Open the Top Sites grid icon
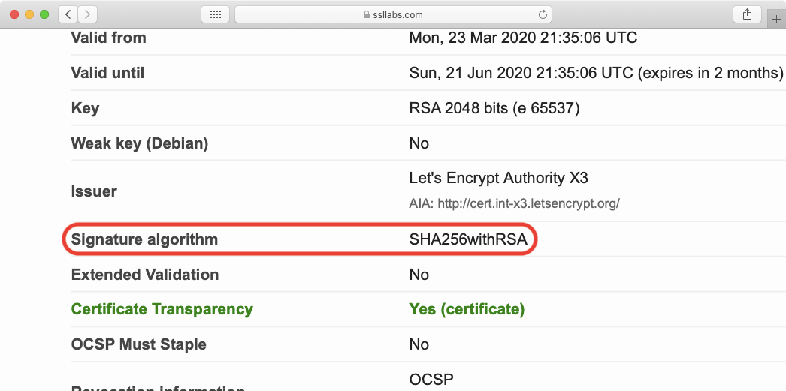 point(215,14)
